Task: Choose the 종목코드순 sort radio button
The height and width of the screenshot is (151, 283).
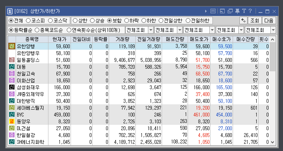Action: coord(37,30)
